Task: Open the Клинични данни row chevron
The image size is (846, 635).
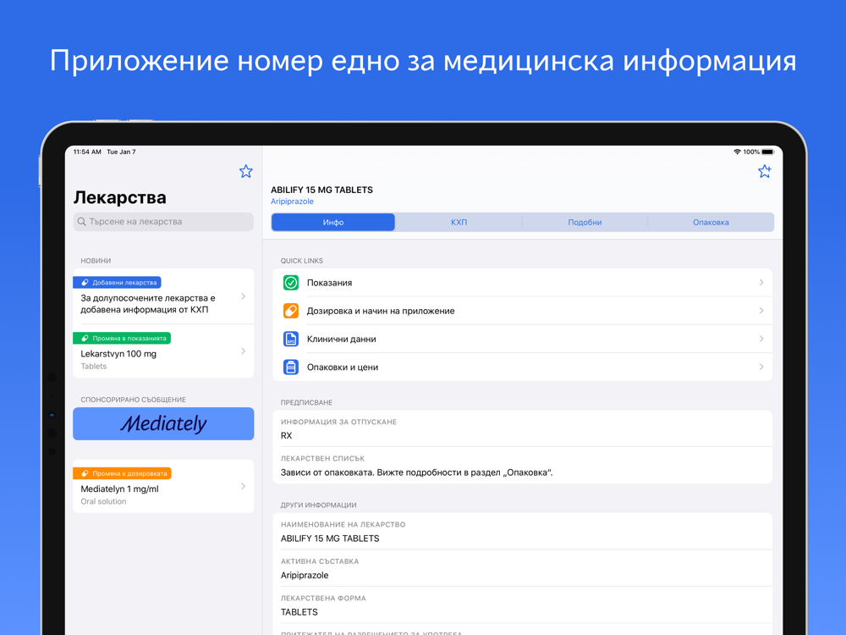Action: pyautogui.click(x=761, y=339)
